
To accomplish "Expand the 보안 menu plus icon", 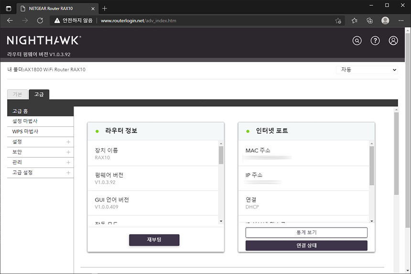I will tap(68, 152).
